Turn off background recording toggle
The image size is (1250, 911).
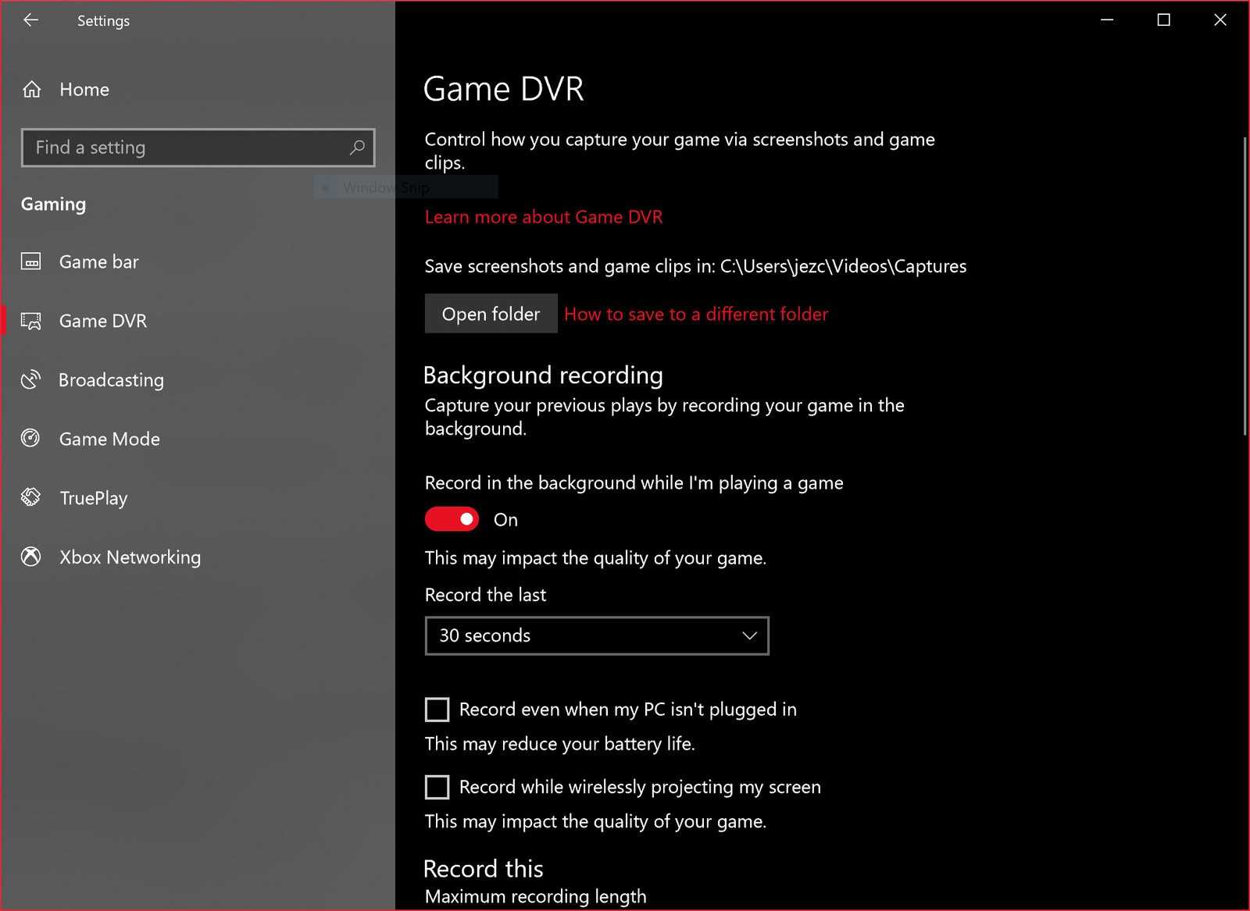coord(452,519)
